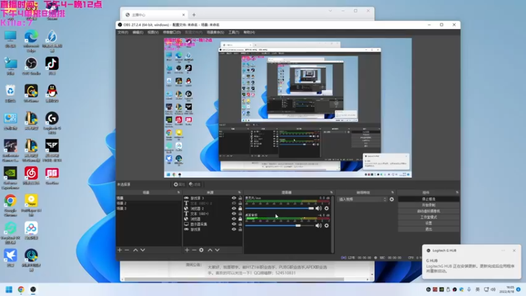Float the Audio Mixer dock panel
The height and width of the screenshot is (296, 526).
coord(331,192)
